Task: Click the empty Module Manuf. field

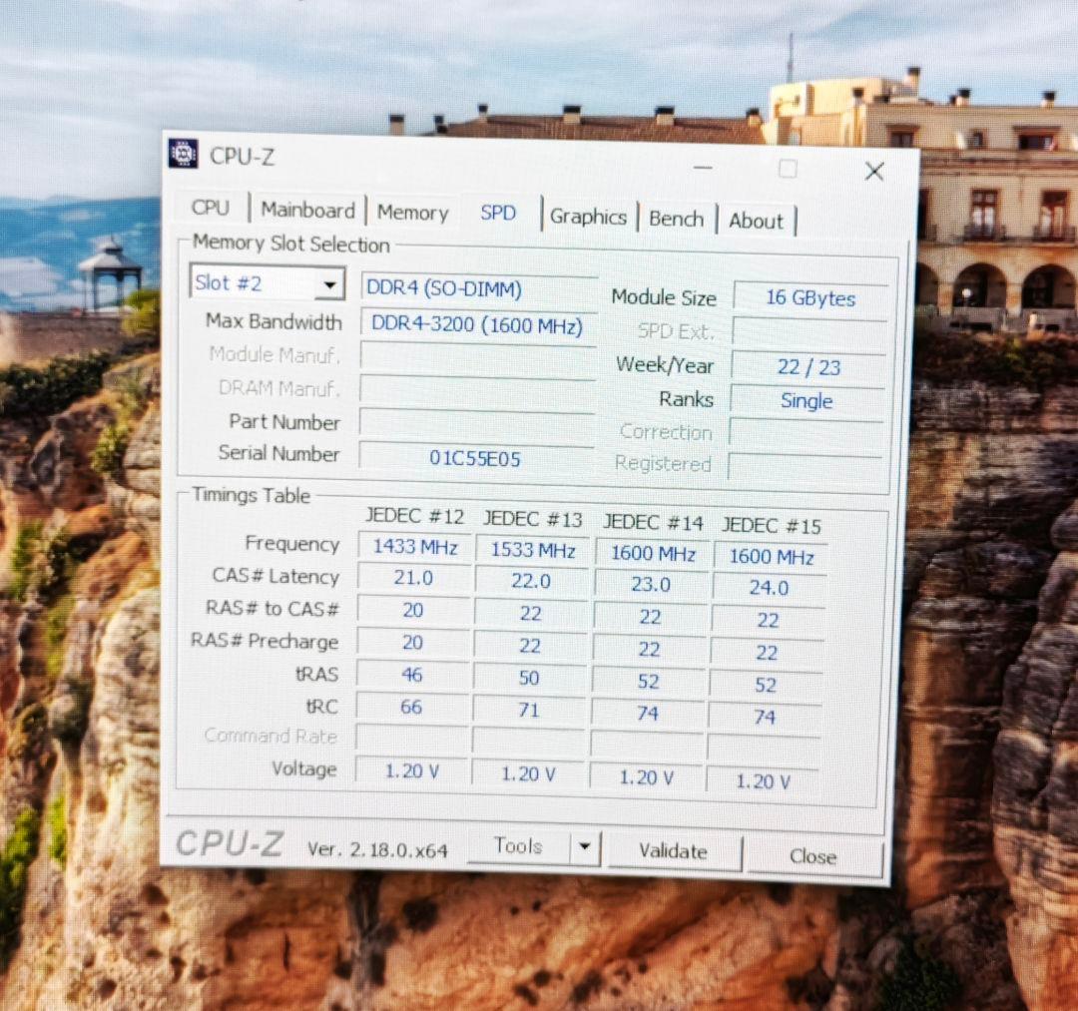Action: [478, 356]
